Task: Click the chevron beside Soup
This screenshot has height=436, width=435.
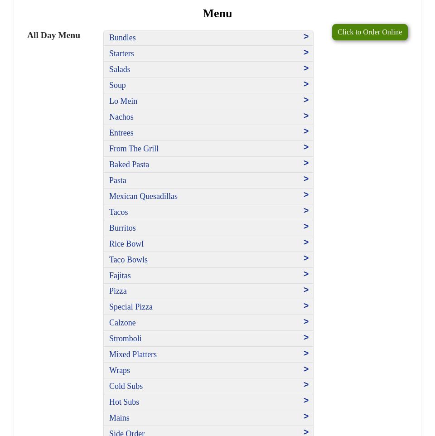Action: coord(306,84)
